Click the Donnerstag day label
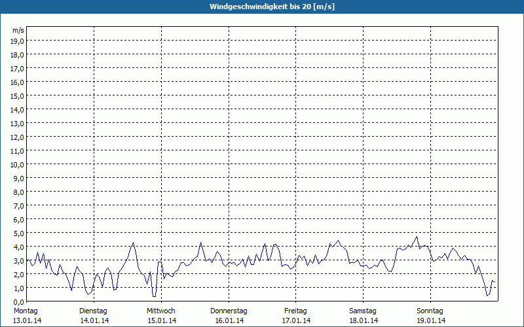The image size is (524, 327). point(229,311)
